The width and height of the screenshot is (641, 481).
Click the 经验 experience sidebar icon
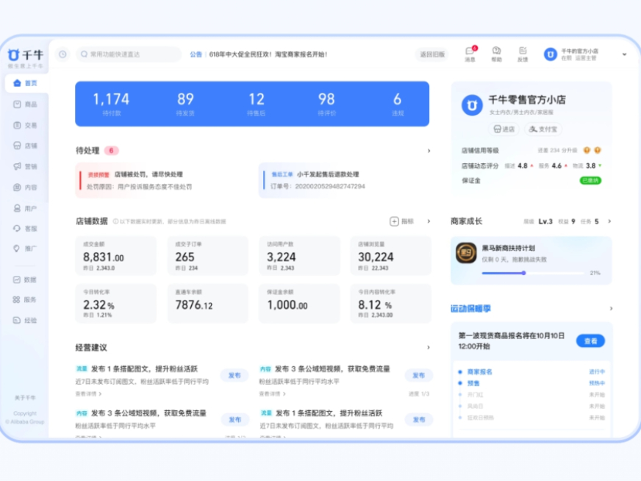[17, 320]
